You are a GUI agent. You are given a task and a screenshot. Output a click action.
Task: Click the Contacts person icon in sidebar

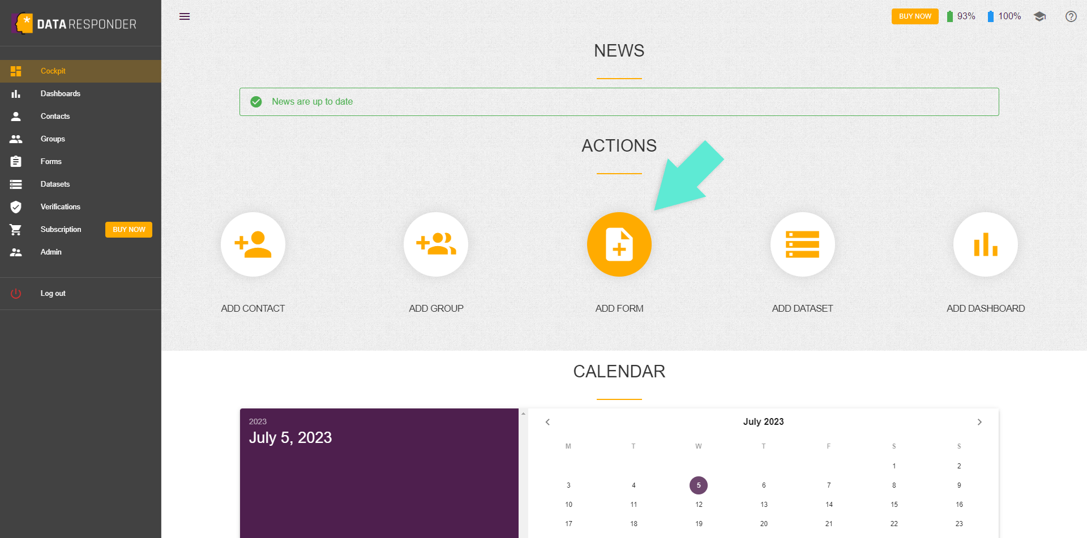[x=16, y=117]
